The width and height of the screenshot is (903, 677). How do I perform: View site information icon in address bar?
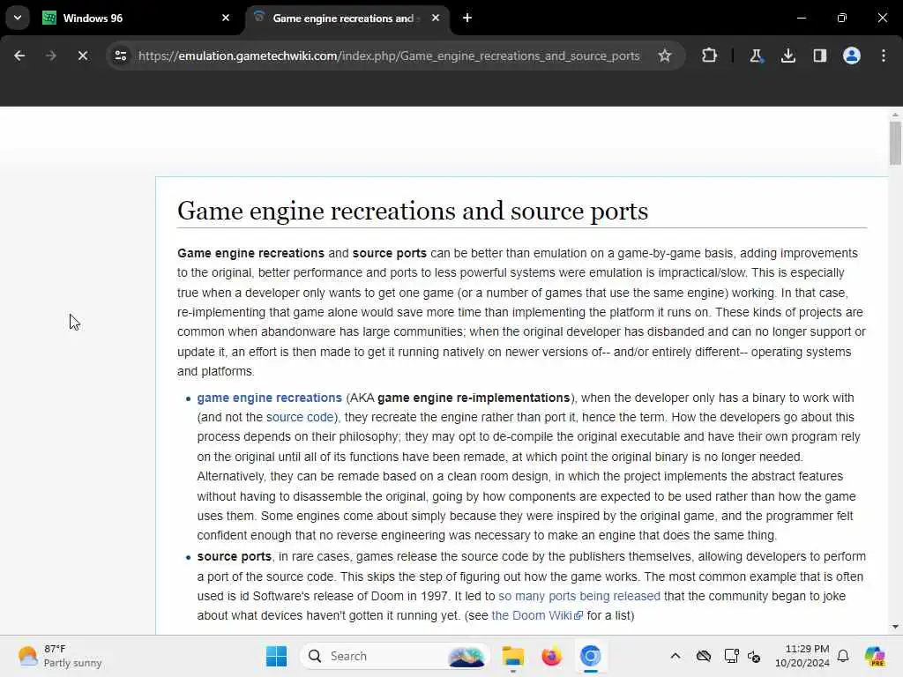click(x=120, y=56)
